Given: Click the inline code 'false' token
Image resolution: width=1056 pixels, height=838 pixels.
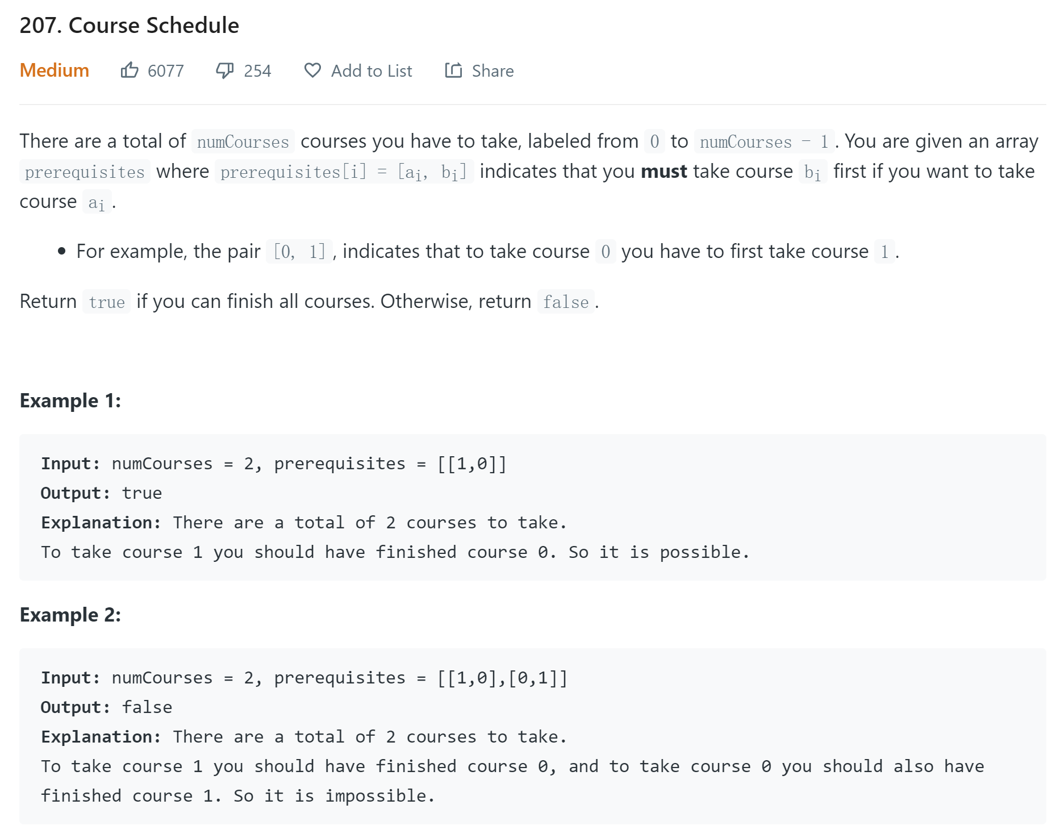Looking at the screenshot, I should [566, 302].
